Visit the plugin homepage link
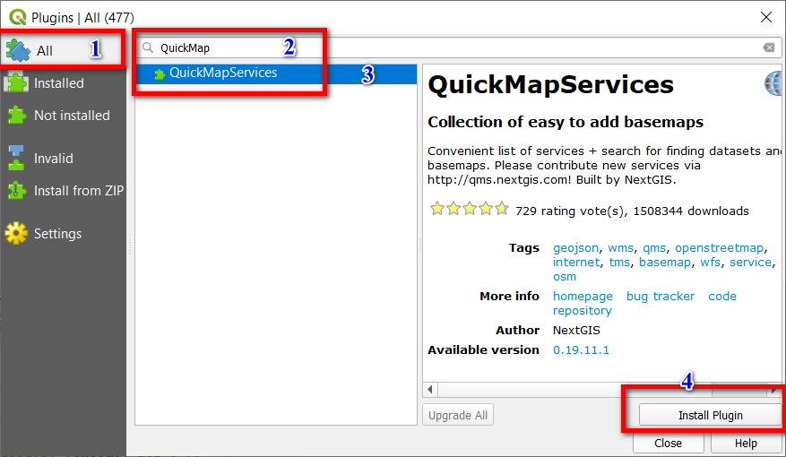 (x=583, y=296)
